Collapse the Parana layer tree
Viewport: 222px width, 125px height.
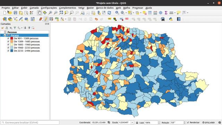(2, 35)
